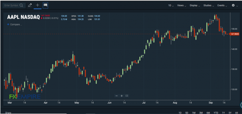This screenshot has height=114, width=242.
Task: Zoom out using the minus icon
Action: (x=116, y=96)
